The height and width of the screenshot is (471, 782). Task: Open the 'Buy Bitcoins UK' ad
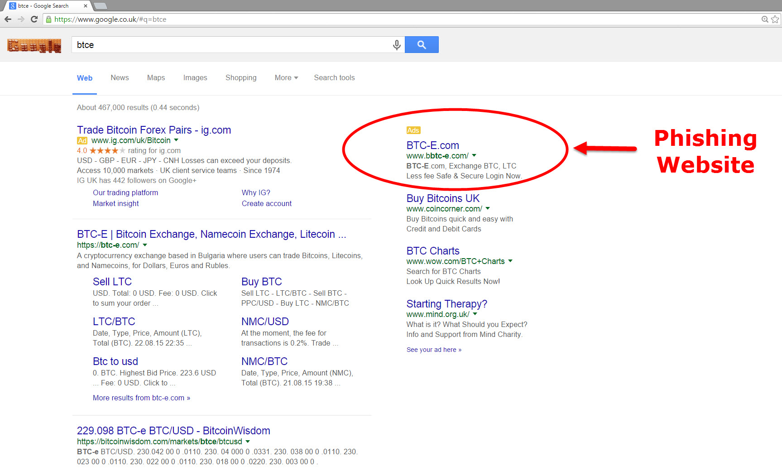(x=443, y=198)
